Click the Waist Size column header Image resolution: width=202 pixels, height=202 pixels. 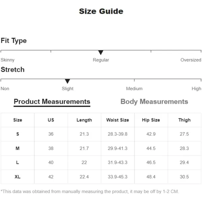point(117,120)
